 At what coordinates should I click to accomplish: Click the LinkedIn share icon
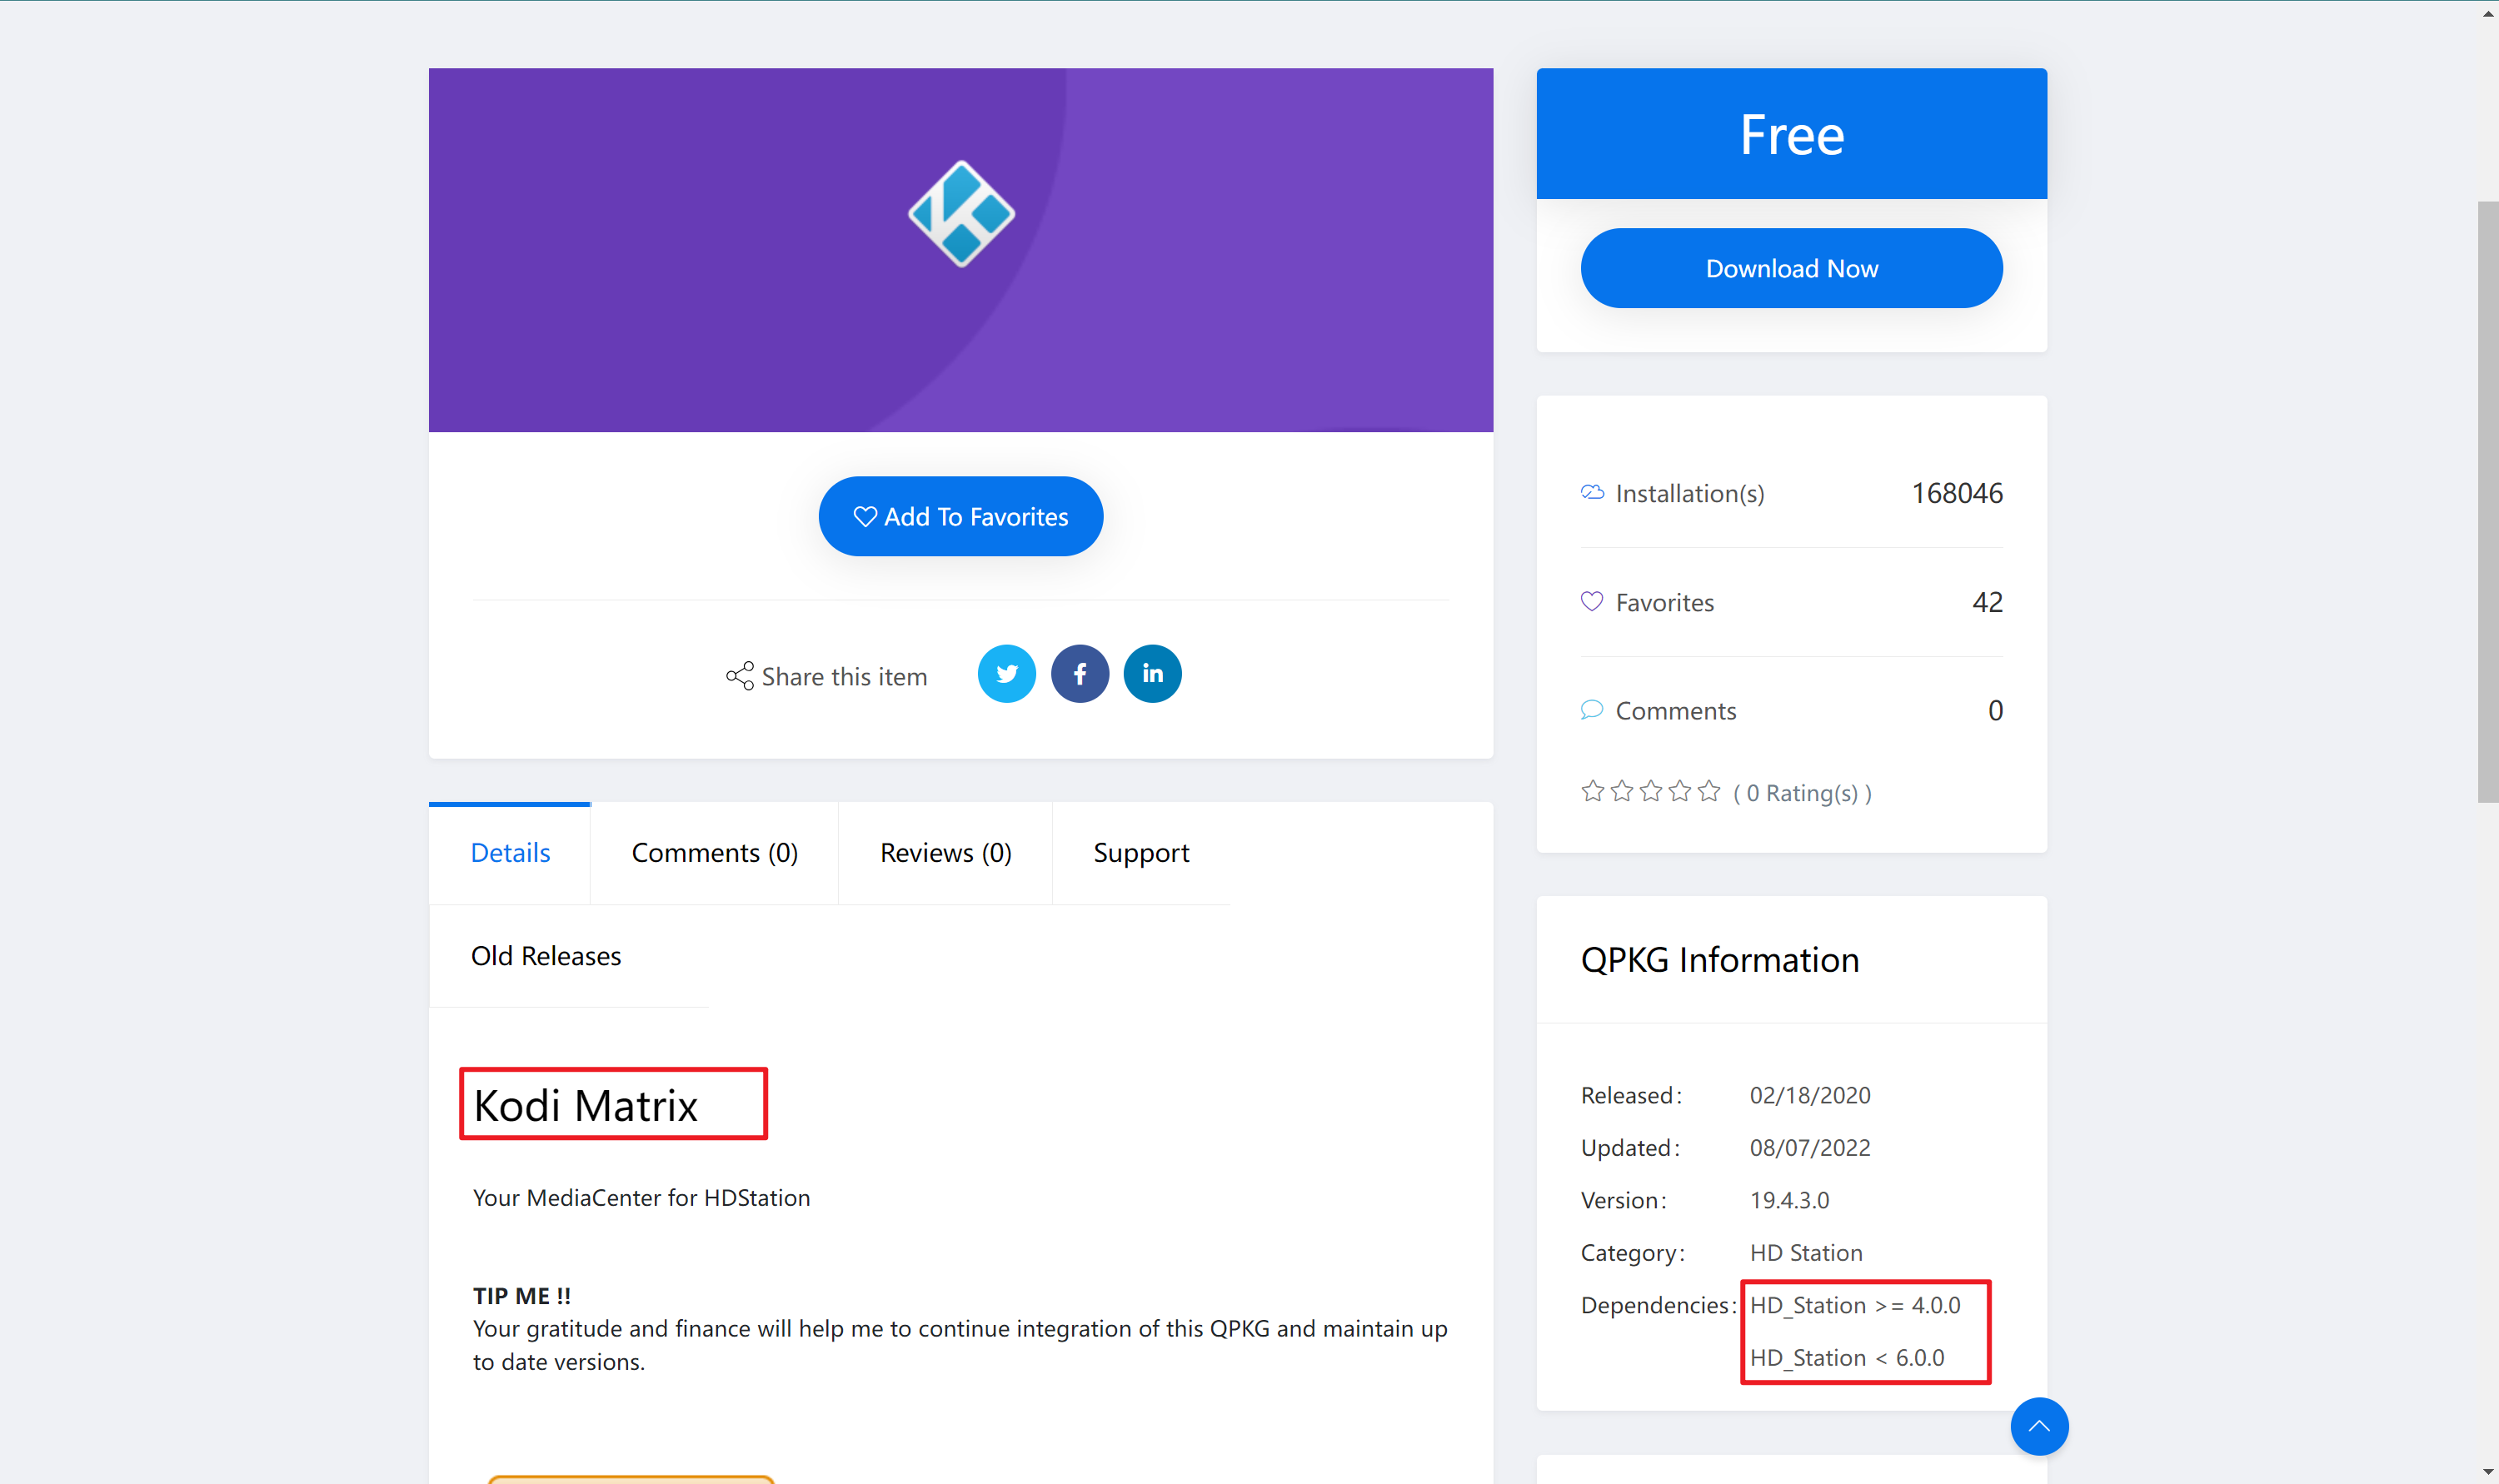(x=1152, y=674)
